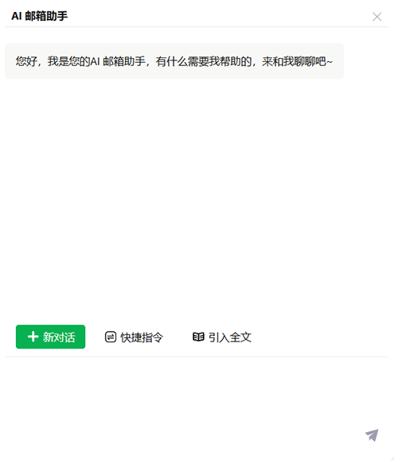Click the open book icon for 引入全文

pos(198,337)
